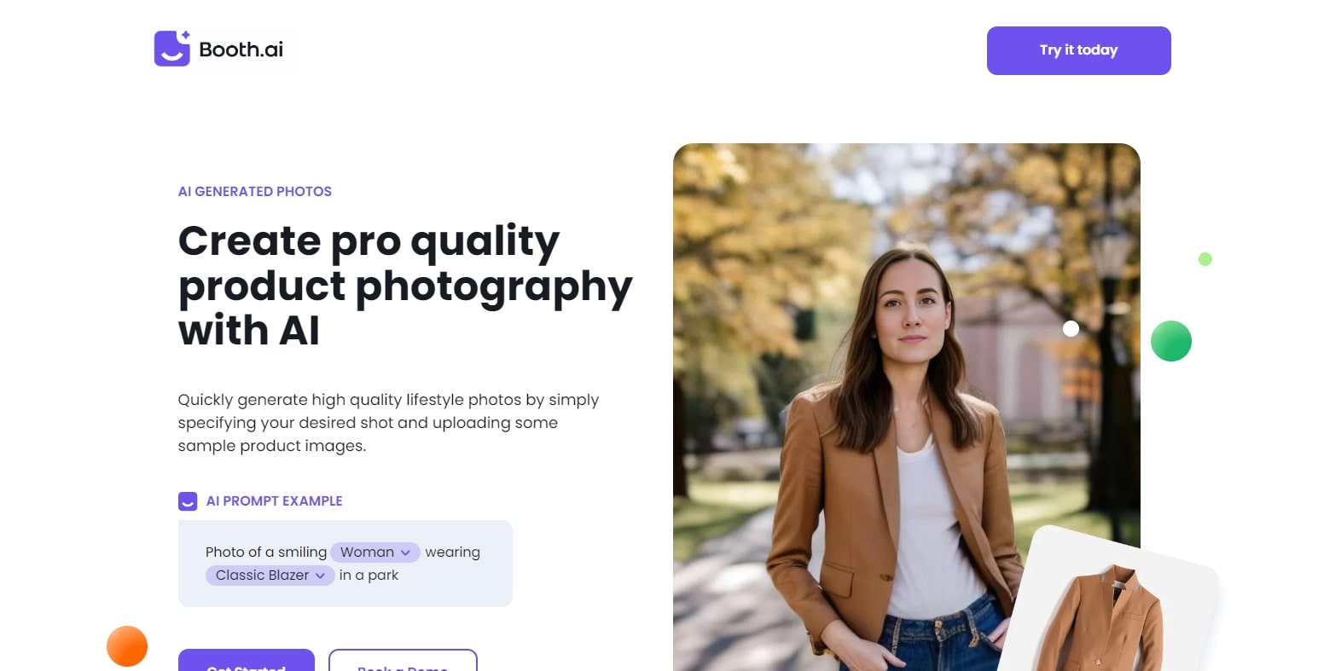
Task: Click the Booth.ai brand name text
Action: point(241,49)
